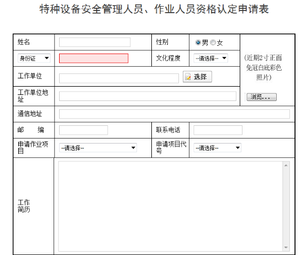Click the 浏览... photo upload button

point(261,97)
